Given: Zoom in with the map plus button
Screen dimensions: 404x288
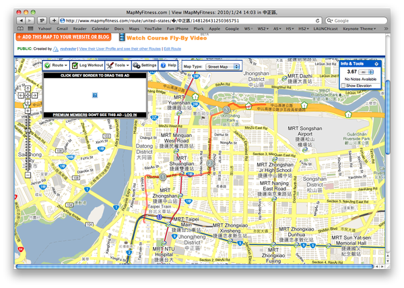Looking at the screenshot, I should click(x=28, y=111).
